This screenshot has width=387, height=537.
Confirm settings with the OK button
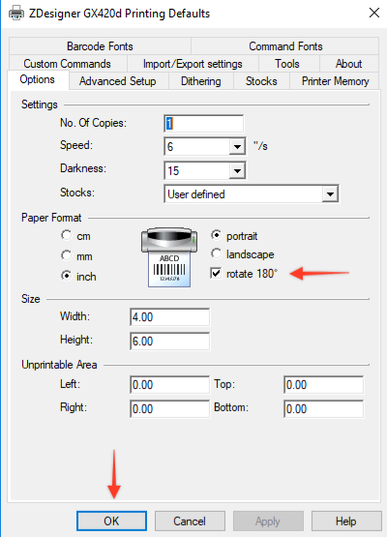111,521
